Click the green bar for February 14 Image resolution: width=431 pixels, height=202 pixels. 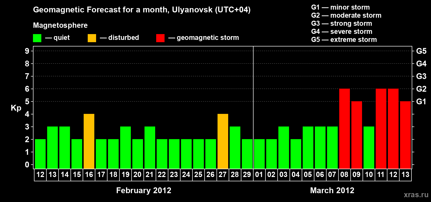click(65, 148)
